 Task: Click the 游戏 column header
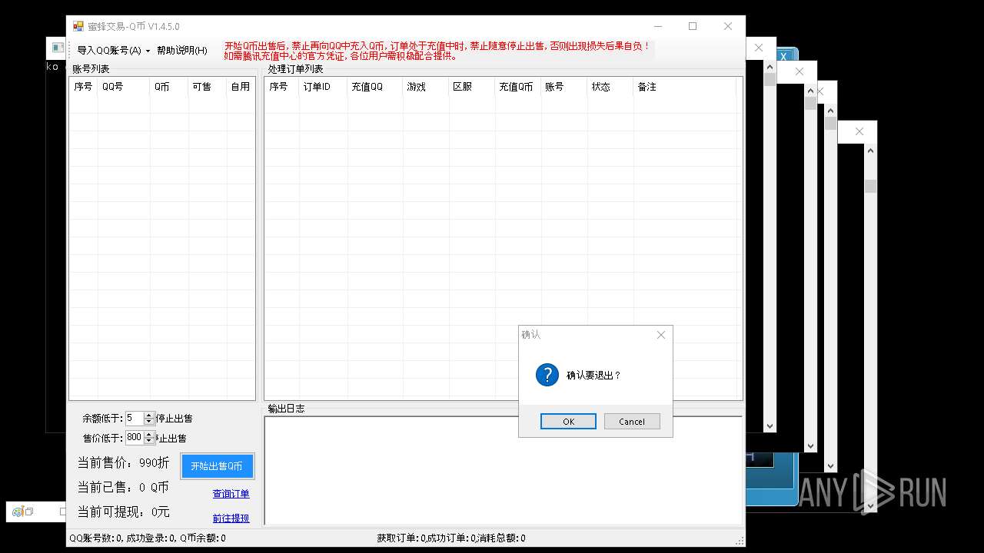(426, 87)
